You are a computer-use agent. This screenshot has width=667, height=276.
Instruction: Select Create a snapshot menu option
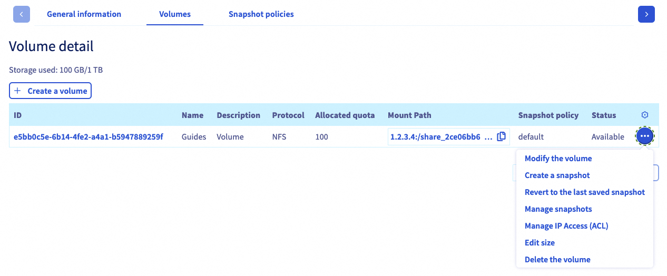(x=557, y=175)
